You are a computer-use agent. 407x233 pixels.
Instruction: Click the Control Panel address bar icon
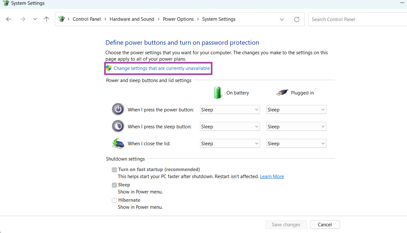pos(61,19)
